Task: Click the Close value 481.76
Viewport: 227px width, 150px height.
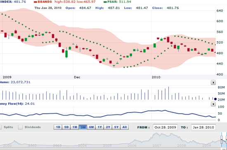Action: 173,8
